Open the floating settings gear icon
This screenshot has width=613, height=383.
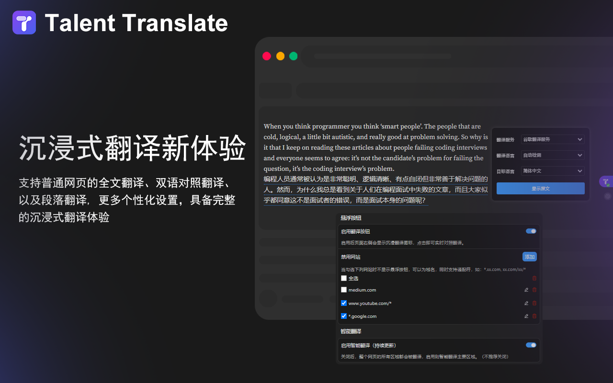(x=608, y=196)
